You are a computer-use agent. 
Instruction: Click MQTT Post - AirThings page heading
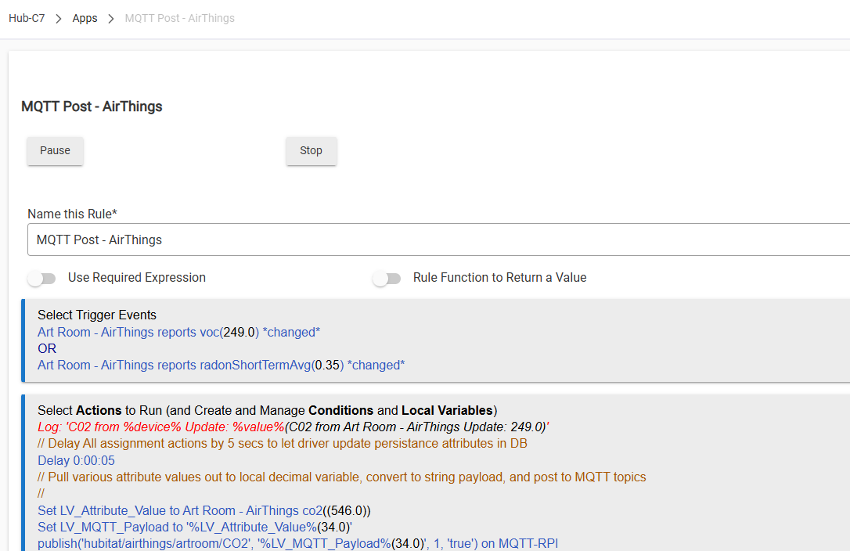(x=92, y=106)
